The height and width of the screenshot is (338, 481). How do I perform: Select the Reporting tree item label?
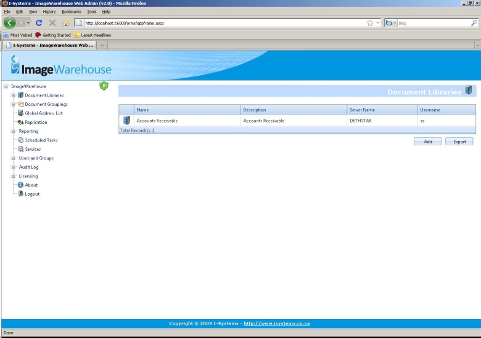pos(28,131)
